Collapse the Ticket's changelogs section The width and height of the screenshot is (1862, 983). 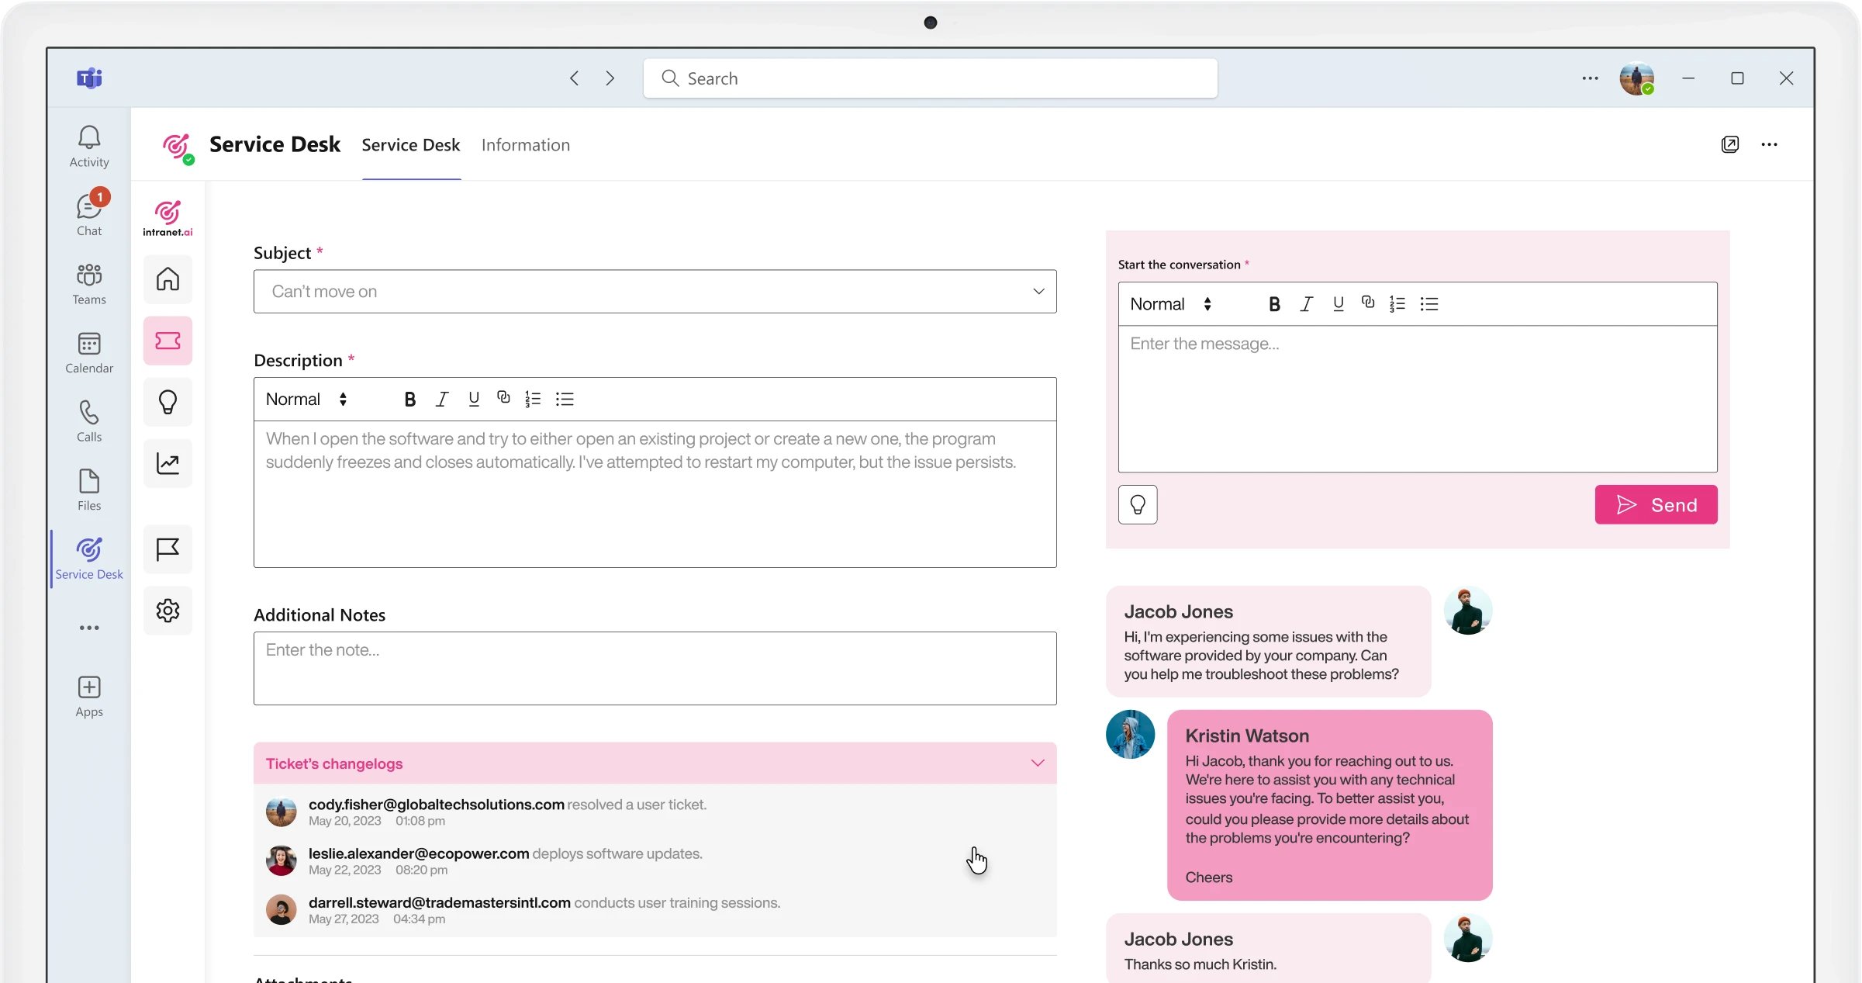coord(1038,763)
